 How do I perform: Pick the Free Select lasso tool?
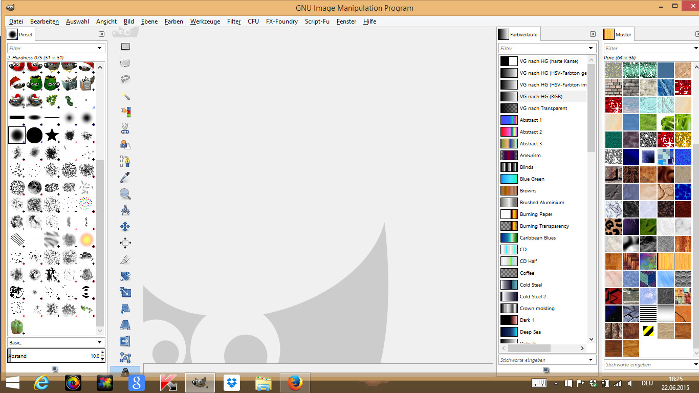click(x=125, y=79)
